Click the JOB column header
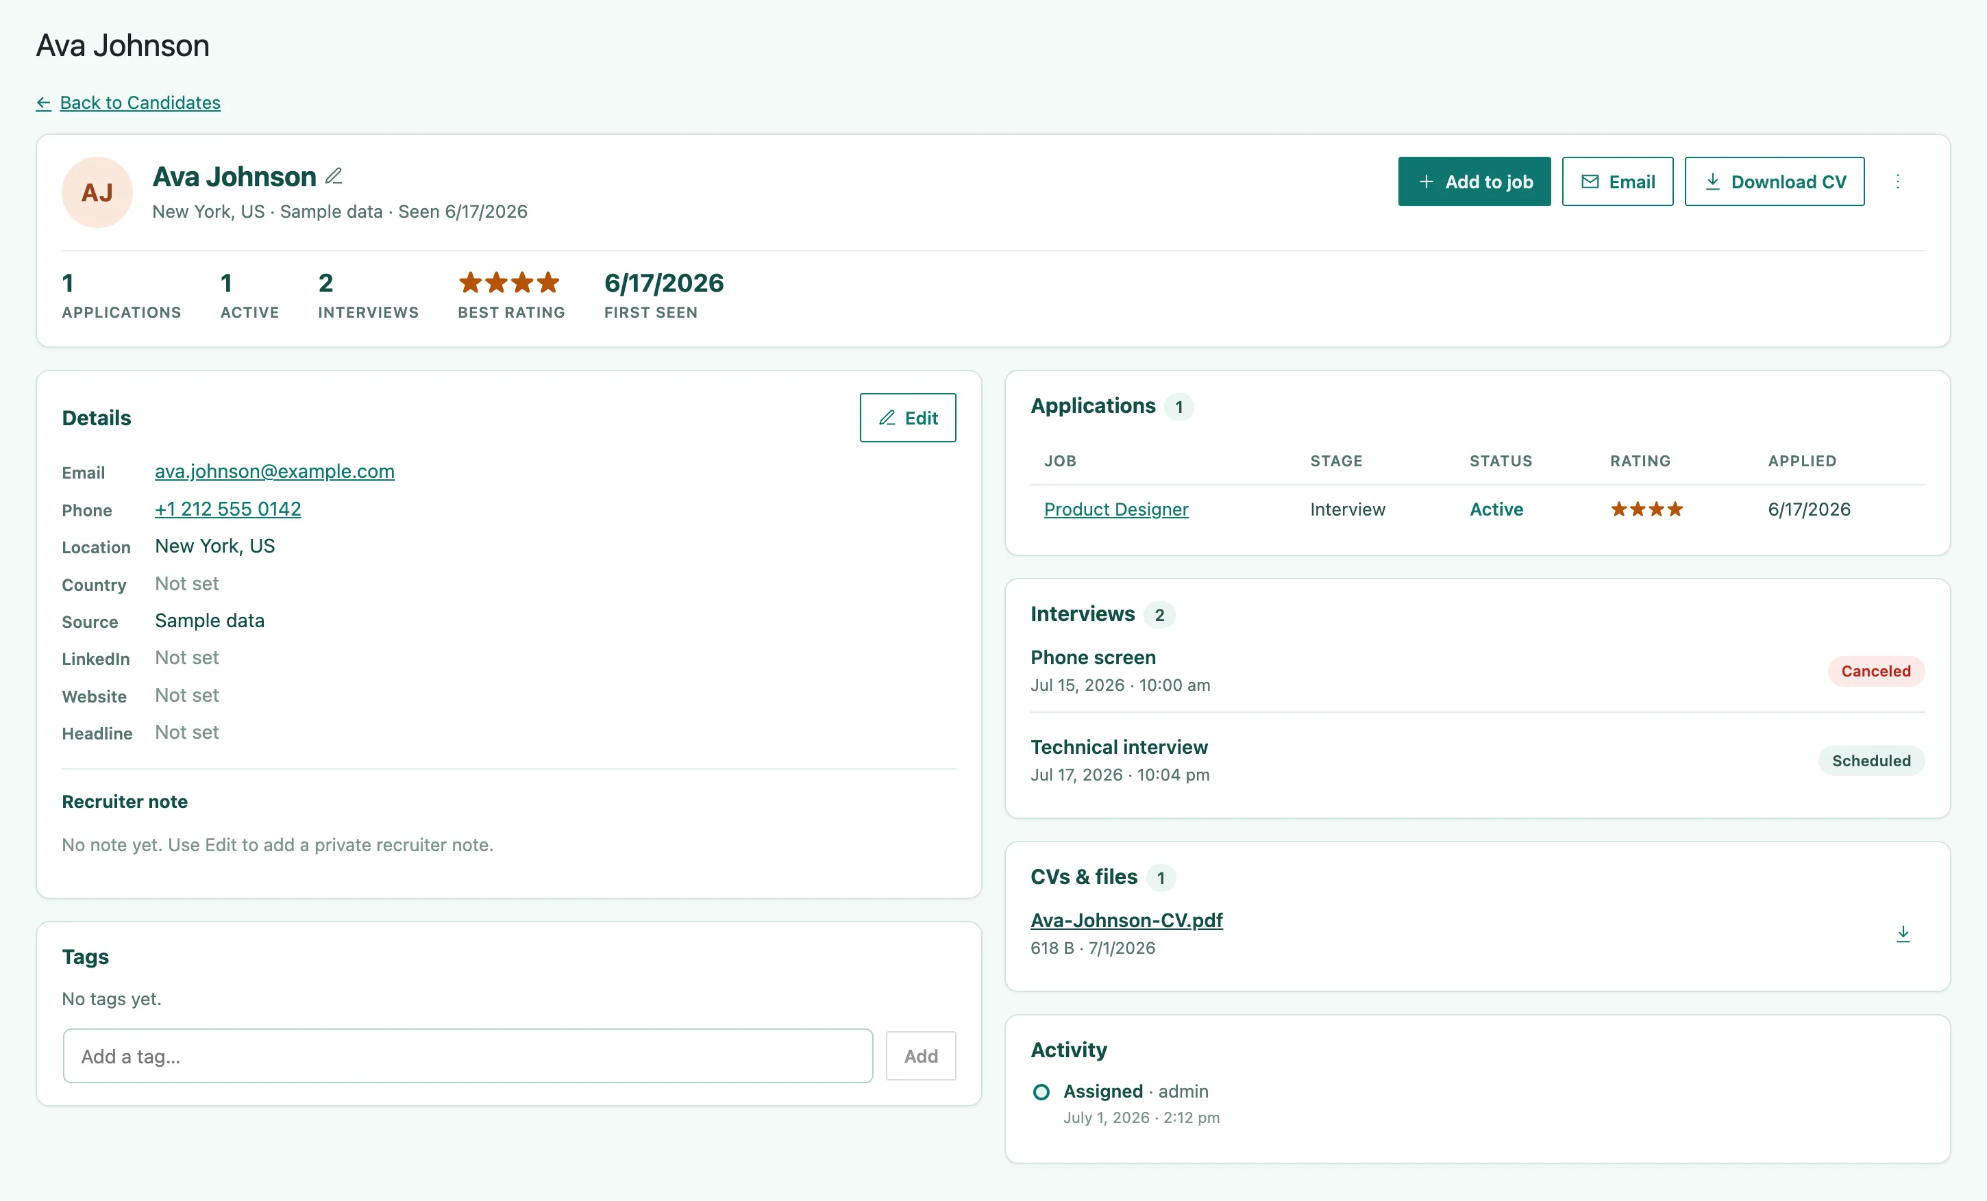This screenshot has width=1987, height=1201. click(x=1060, y=461)
